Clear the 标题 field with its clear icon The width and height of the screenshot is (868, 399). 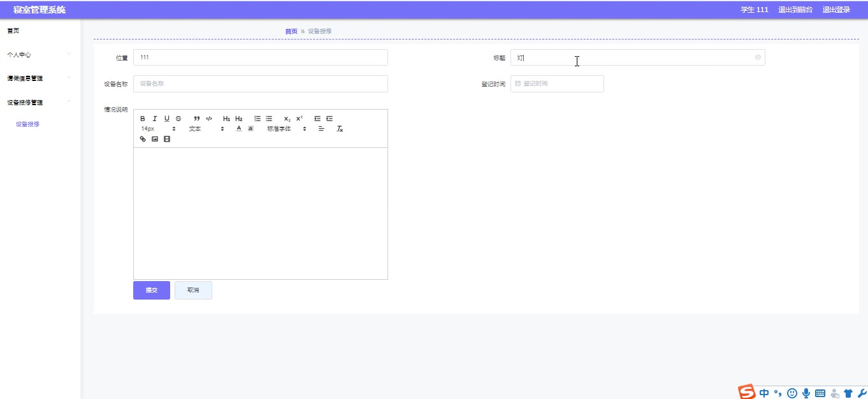click(758, 57)
